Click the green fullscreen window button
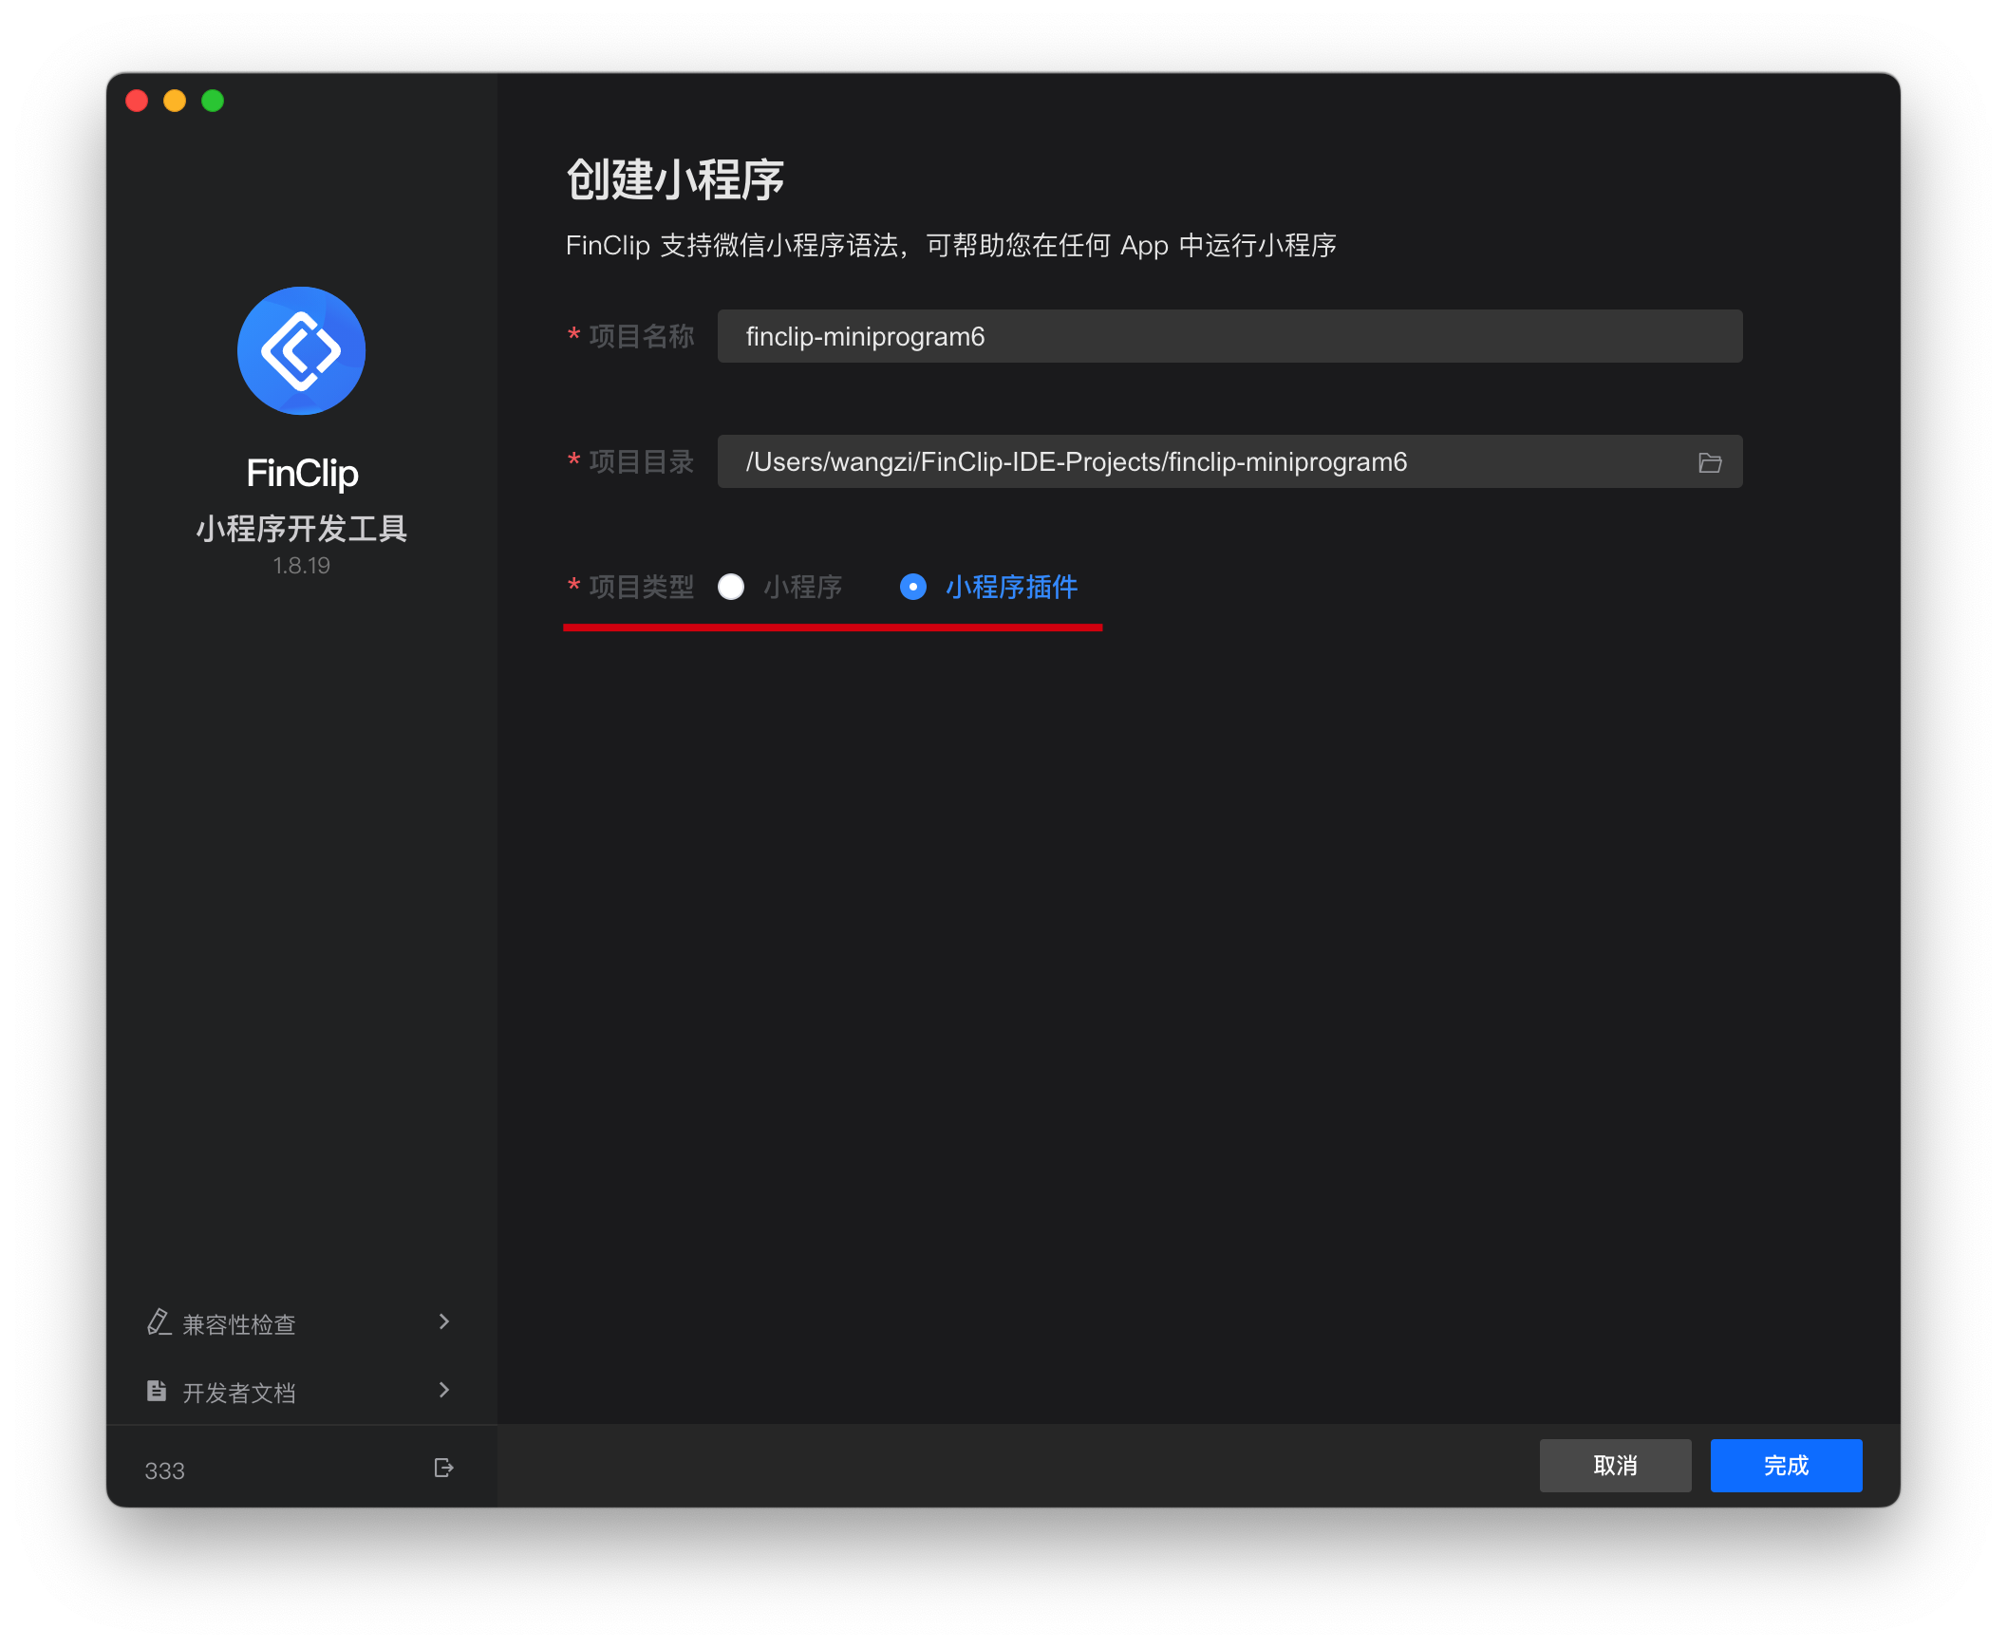Screen dimensions: 2007x1648 (213, 101)
